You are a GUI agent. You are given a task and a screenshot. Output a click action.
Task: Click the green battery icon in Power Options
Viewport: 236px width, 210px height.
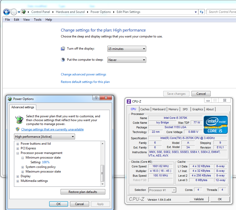pyautogui.click(x=19, y=120)
